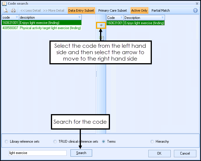Close the Code search window
This screenshot has height=161, width=201.
coord(196,3)
